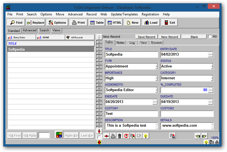
Task: Click the DESCRIPTION text field
Action: pos(132,126)
